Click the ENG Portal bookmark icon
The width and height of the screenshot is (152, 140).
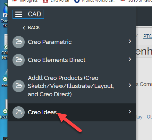[46, 1]
